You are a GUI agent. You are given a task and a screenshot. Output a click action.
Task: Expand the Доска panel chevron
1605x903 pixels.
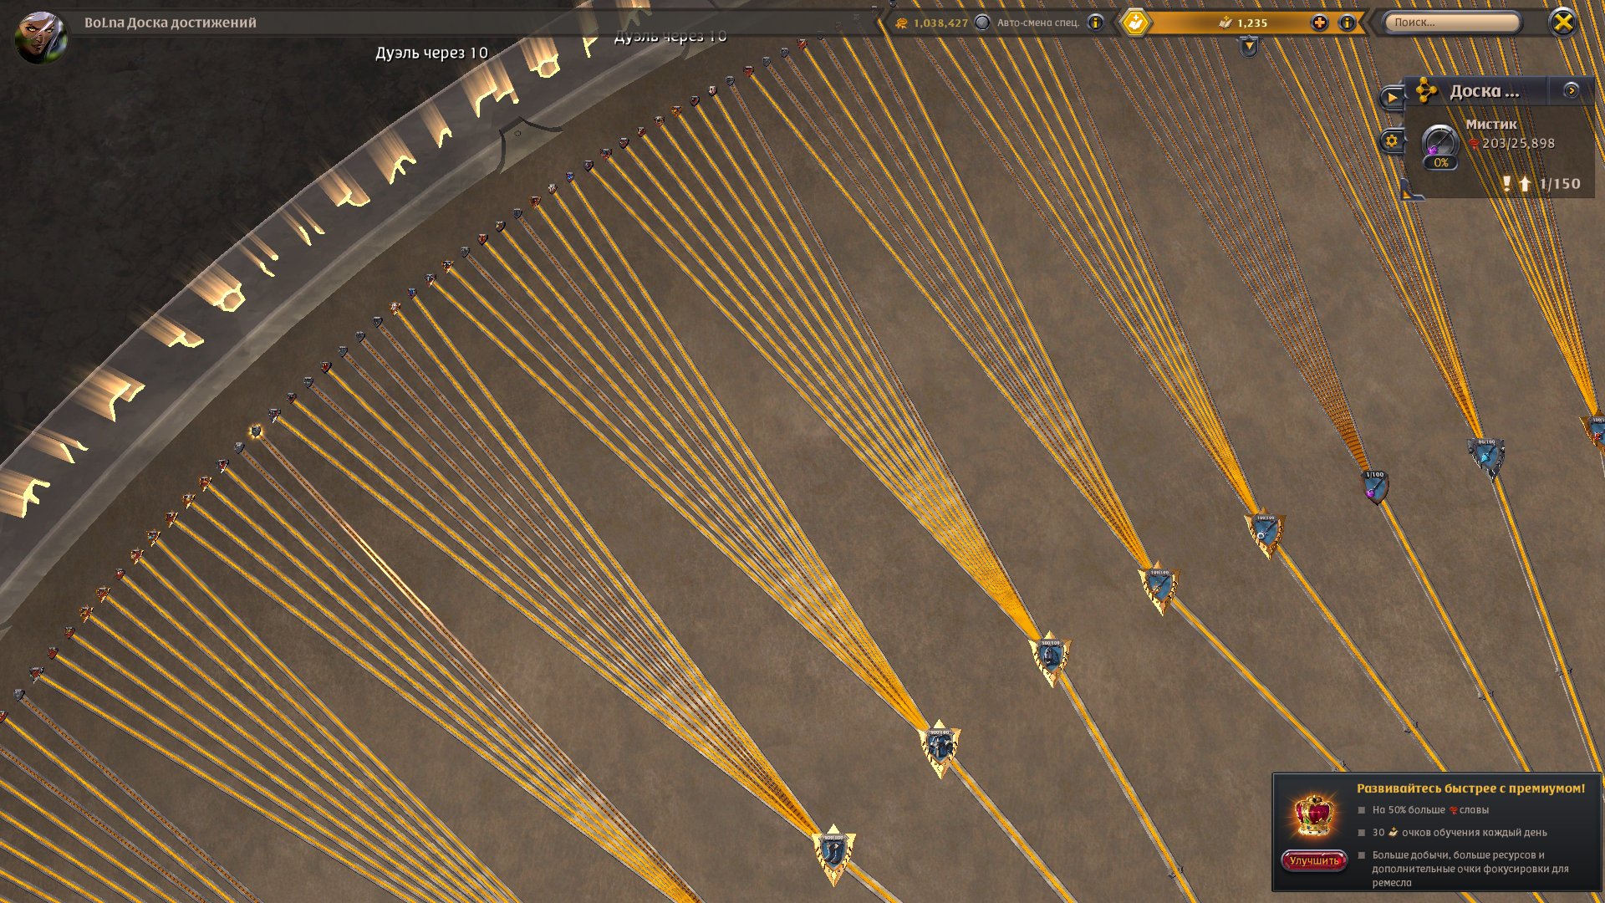pos(1571,90)
